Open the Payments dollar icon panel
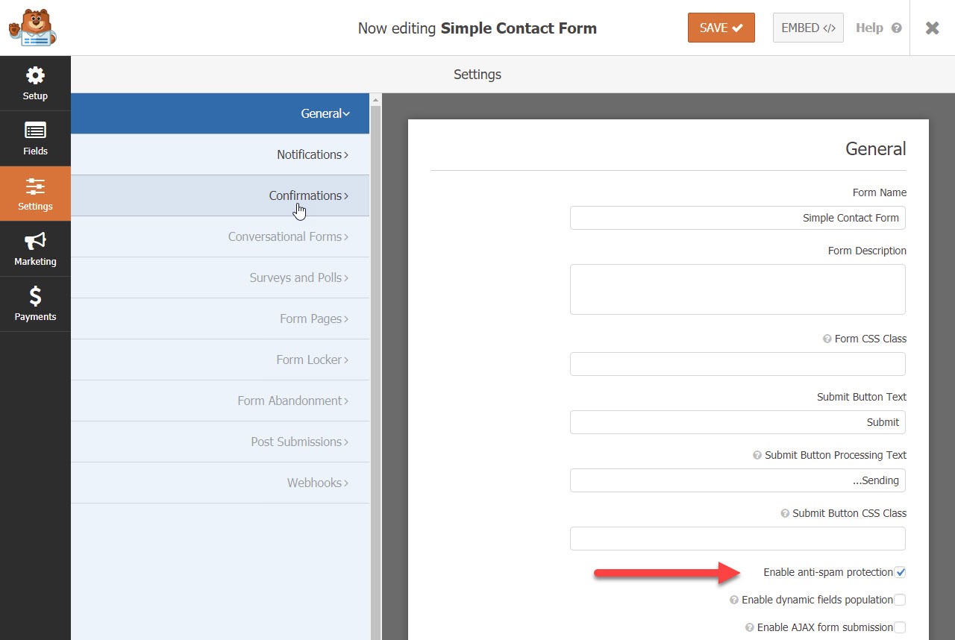This screenshot has height=640, width=955. click(35, 304)
